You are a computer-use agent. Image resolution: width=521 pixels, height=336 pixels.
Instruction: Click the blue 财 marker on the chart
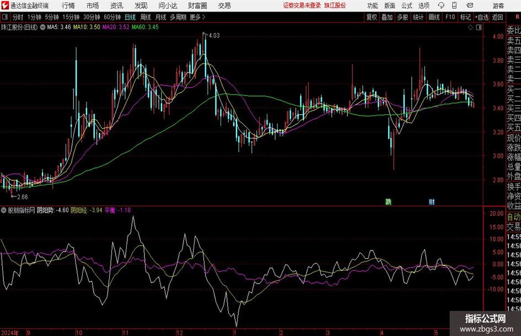432,201
